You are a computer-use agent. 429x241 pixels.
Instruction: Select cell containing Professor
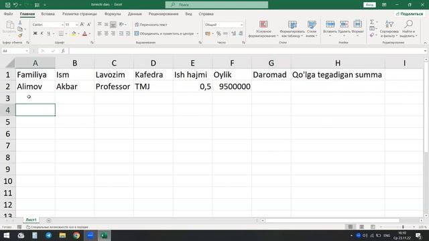tap(114, 86)
